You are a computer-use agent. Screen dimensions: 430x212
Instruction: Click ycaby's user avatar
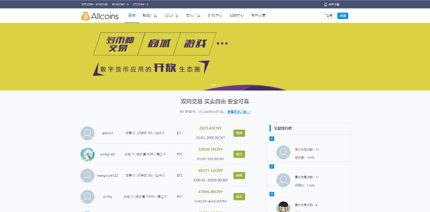coord(87,196)
